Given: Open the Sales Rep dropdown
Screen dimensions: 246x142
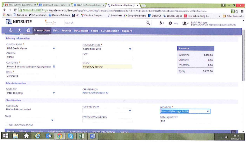Looking at the screenshot, I should 54,93.
